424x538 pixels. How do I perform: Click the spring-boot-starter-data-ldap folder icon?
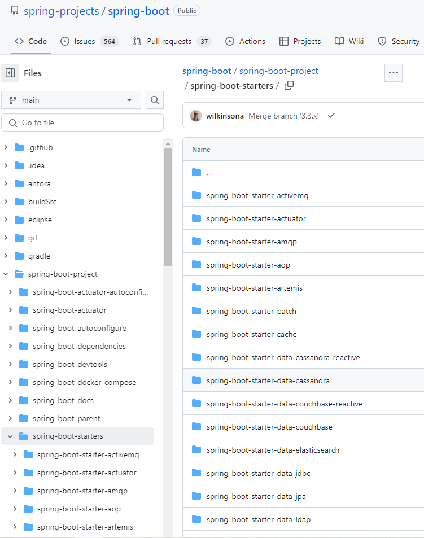tap(196, 519)
